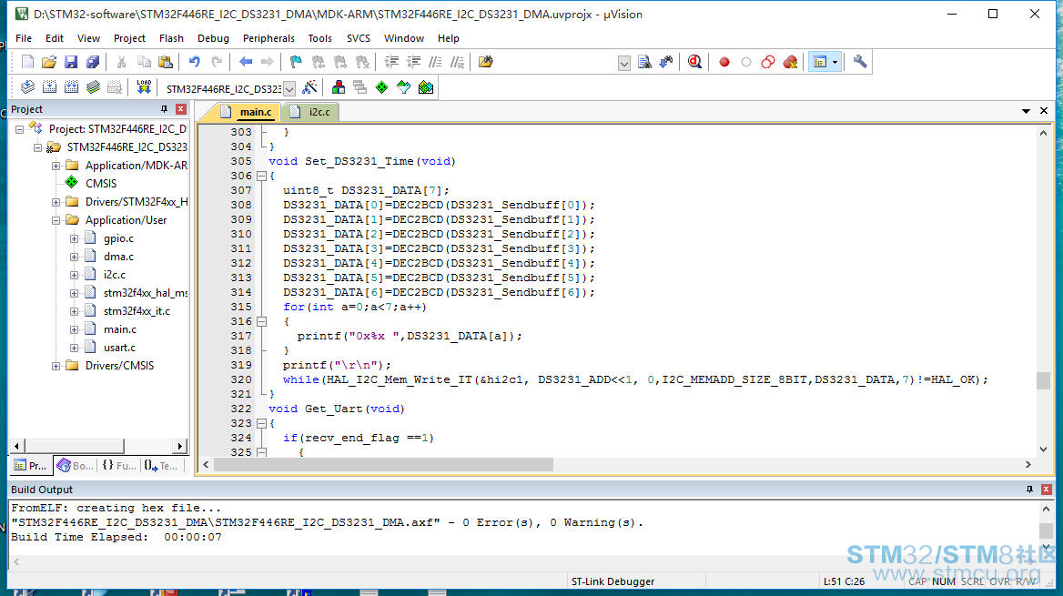The width and height of the screenshot is (1063, 596).
Task: Close the active editor tab with X
Action: pyautogui.click(x=1044, y=110)
